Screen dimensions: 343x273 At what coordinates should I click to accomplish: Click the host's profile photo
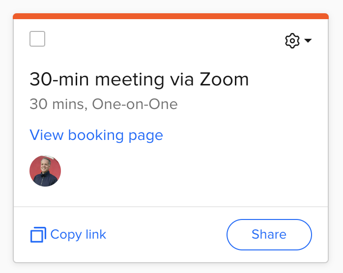coord(45,171)
